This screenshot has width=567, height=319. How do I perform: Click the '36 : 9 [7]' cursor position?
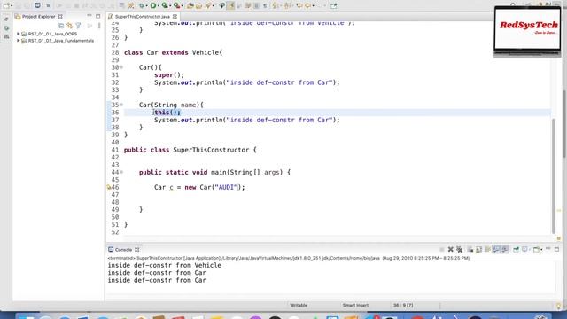pos(403,305)
